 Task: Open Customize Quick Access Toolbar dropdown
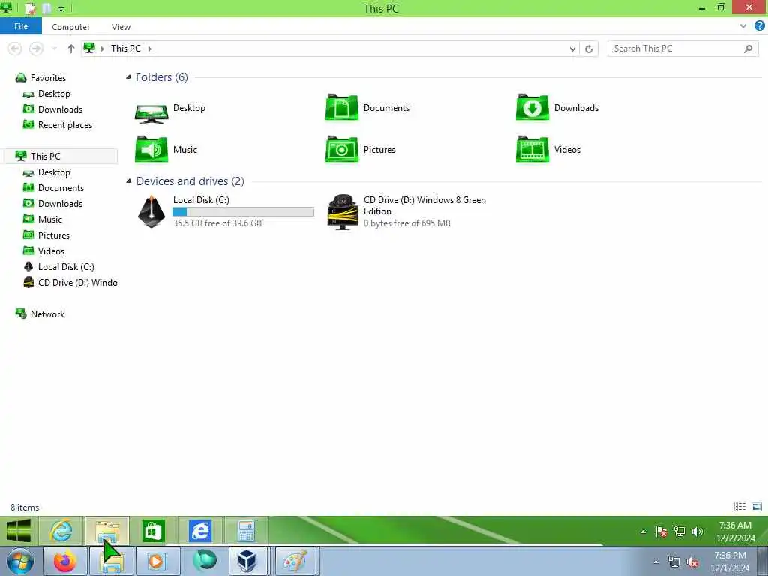pyautogui.click(x=61, y=9)
